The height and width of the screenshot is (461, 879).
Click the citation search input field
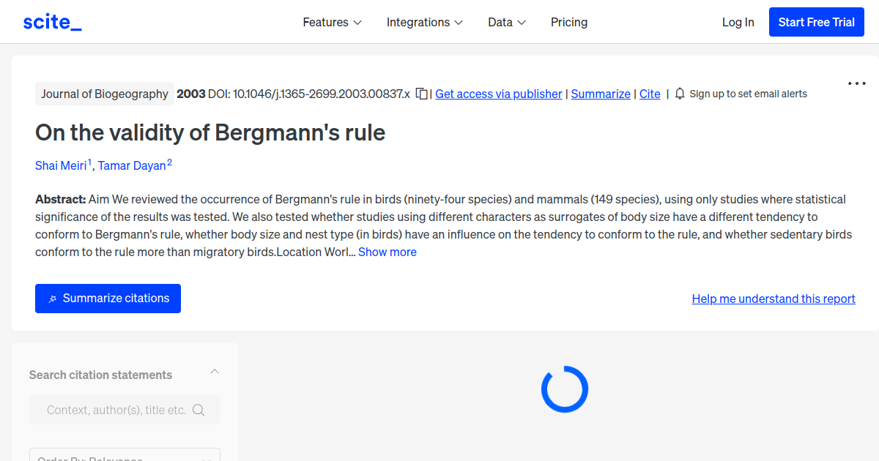pyautogui.click(x=117, y=410)
